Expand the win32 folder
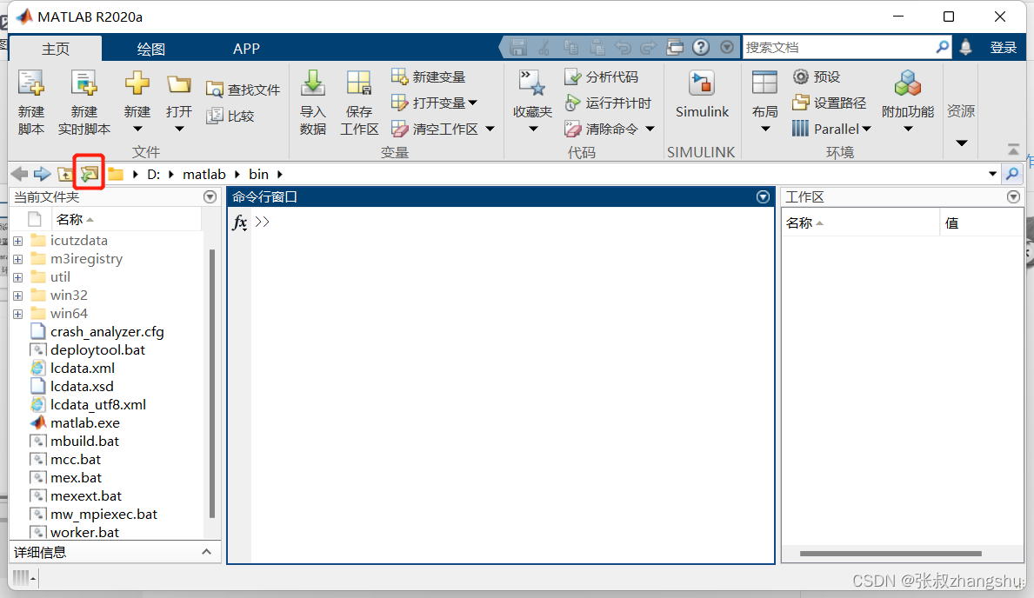The width and height of the screenshot is (1034, 598). coord(17,296)
